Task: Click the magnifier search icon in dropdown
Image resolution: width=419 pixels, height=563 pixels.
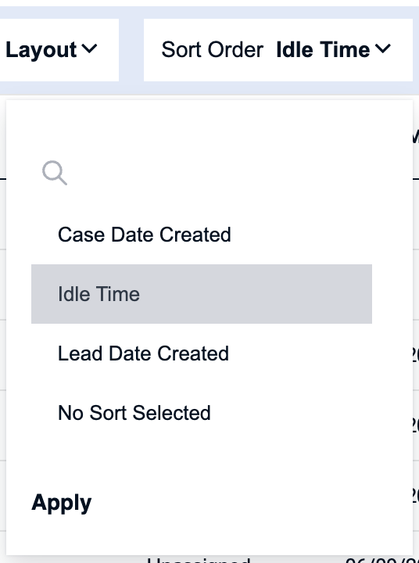Action: 55,173
